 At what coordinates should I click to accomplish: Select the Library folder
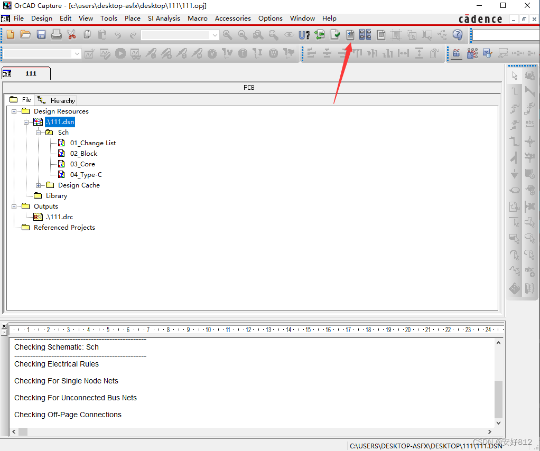[x=57, y=196]
